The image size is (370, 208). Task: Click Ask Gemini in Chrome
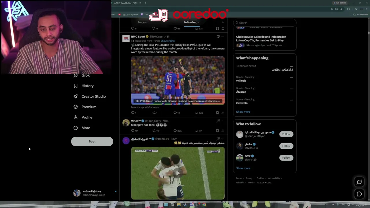tap(339, 3)
